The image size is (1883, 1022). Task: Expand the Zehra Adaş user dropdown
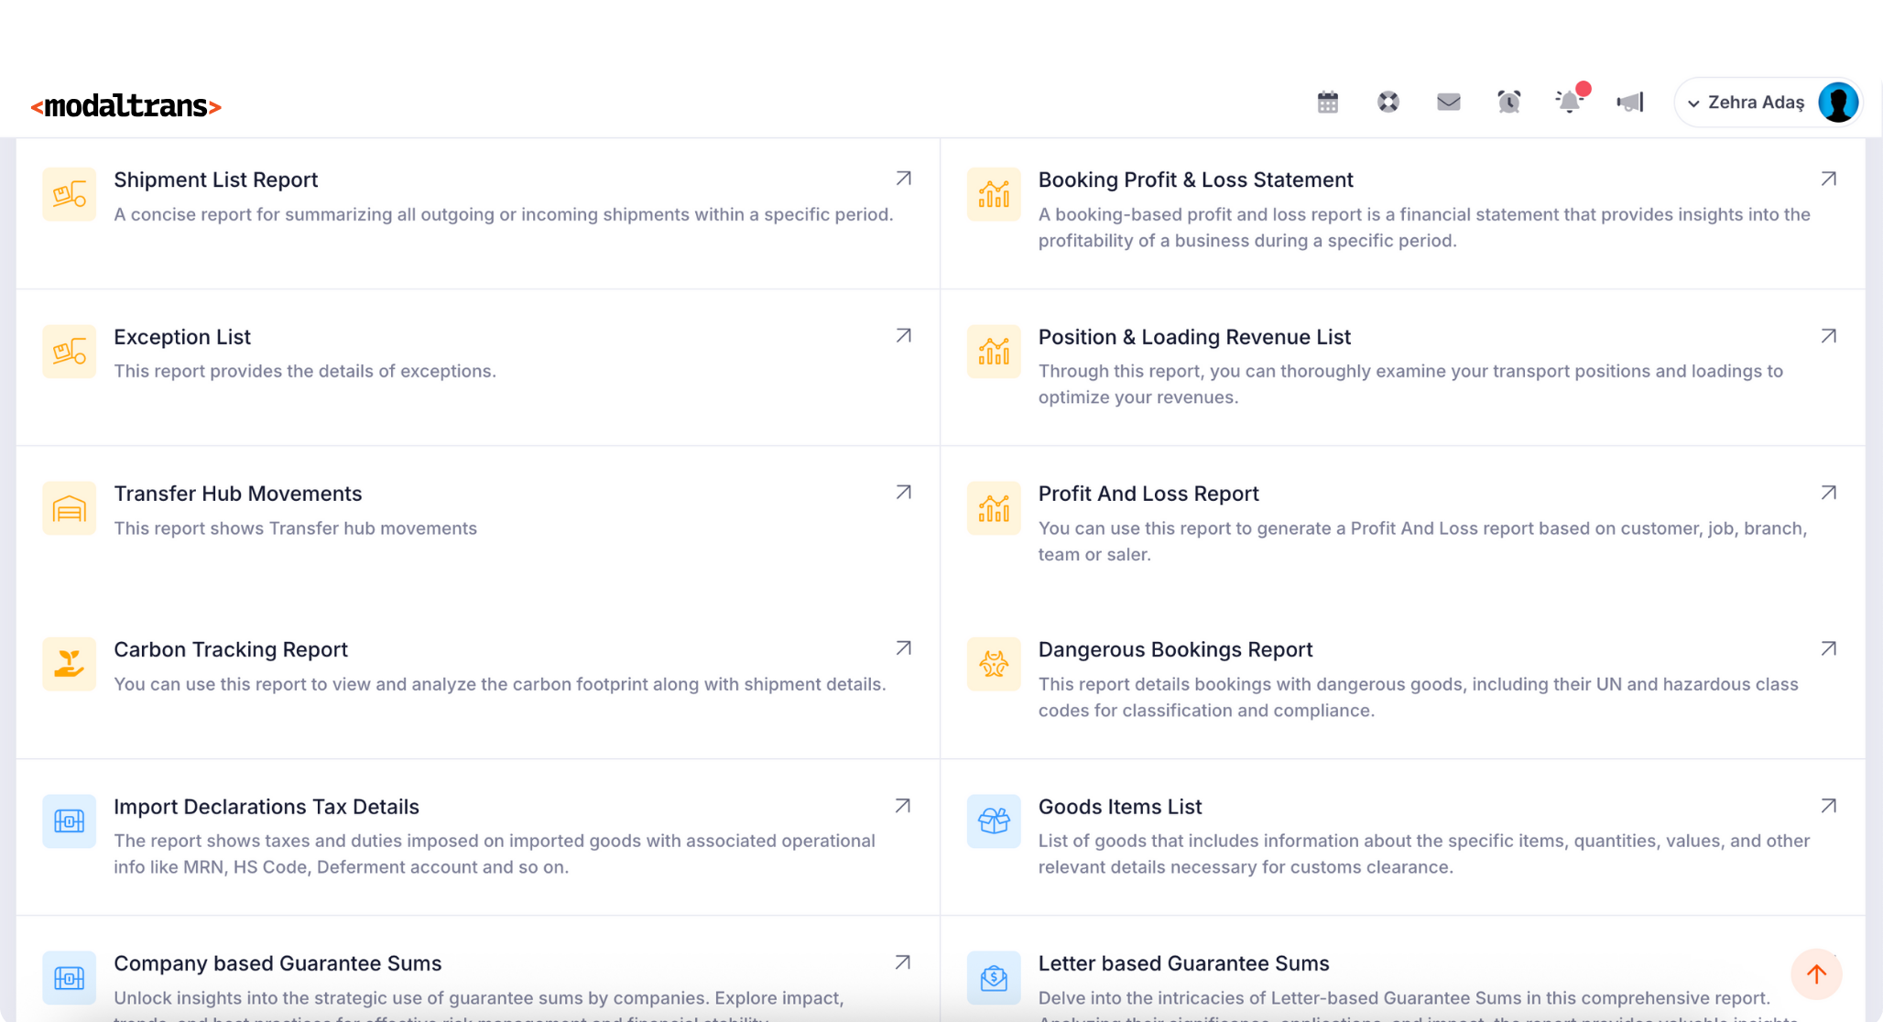coord(1693,102)
